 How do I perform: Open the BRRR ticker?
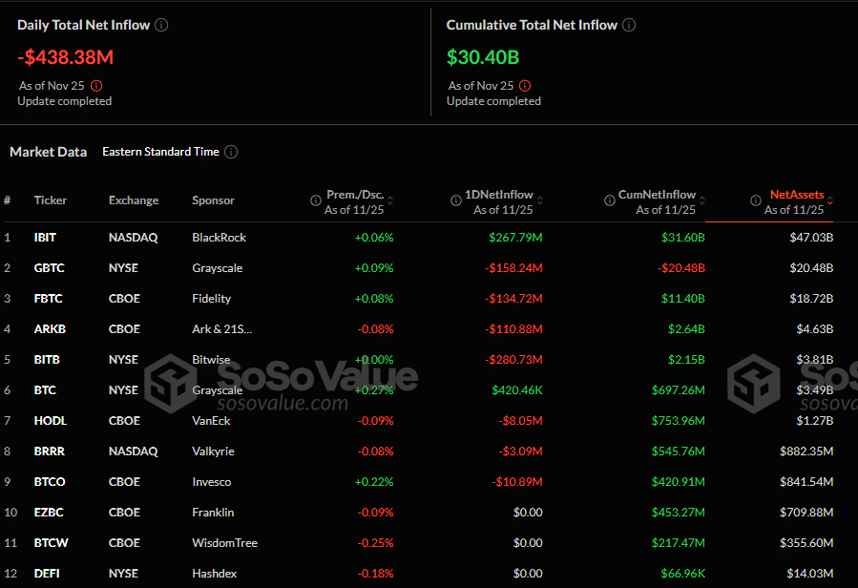[x=50, y=451]
